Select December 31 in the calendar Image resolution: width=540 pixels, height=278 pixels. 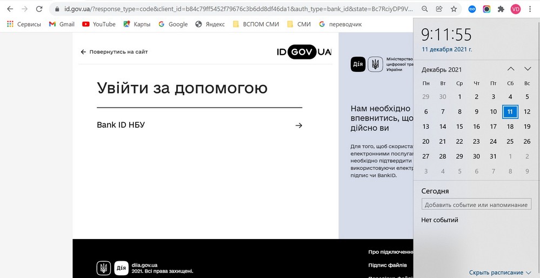(x=493, y=156)
